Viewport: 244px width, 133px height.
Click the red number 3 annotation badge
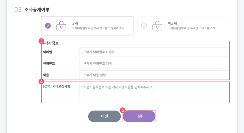pyautogui.click(x=41, y=41)
